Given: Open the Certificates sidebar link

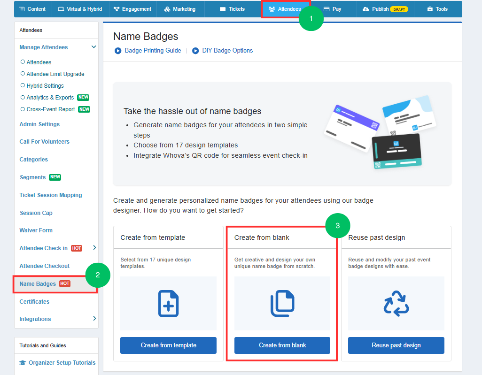Looking at the screenshot, I should pyautogui.click(x=34, y=302).
